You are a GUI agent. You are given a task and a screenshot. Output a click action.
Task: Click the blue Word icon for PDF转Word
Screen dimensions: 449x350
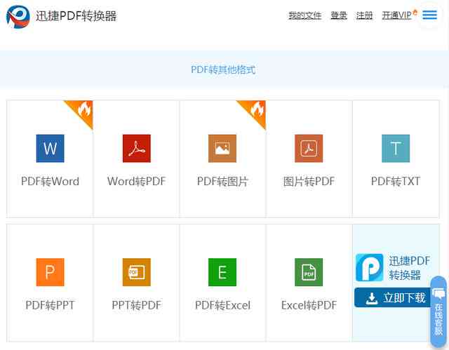[x=50, y=148]
